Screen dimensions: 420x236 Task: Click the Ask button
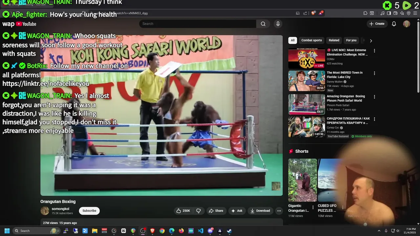point(237,211)
